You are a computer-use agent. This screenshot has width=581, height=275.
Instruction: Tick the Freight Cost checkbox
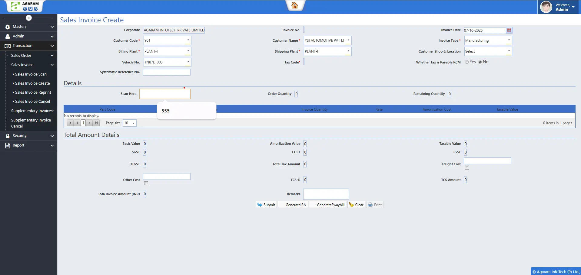pos(467,168)
